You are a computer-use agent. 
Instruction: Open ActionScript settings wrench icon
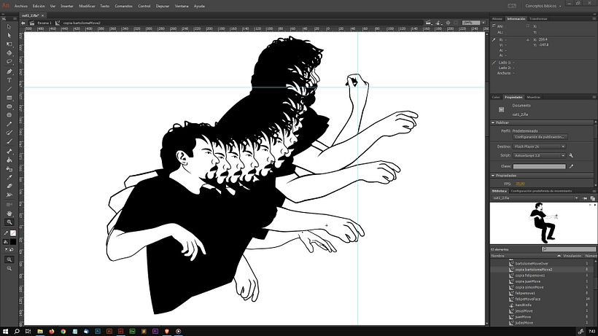coord(571,155)
